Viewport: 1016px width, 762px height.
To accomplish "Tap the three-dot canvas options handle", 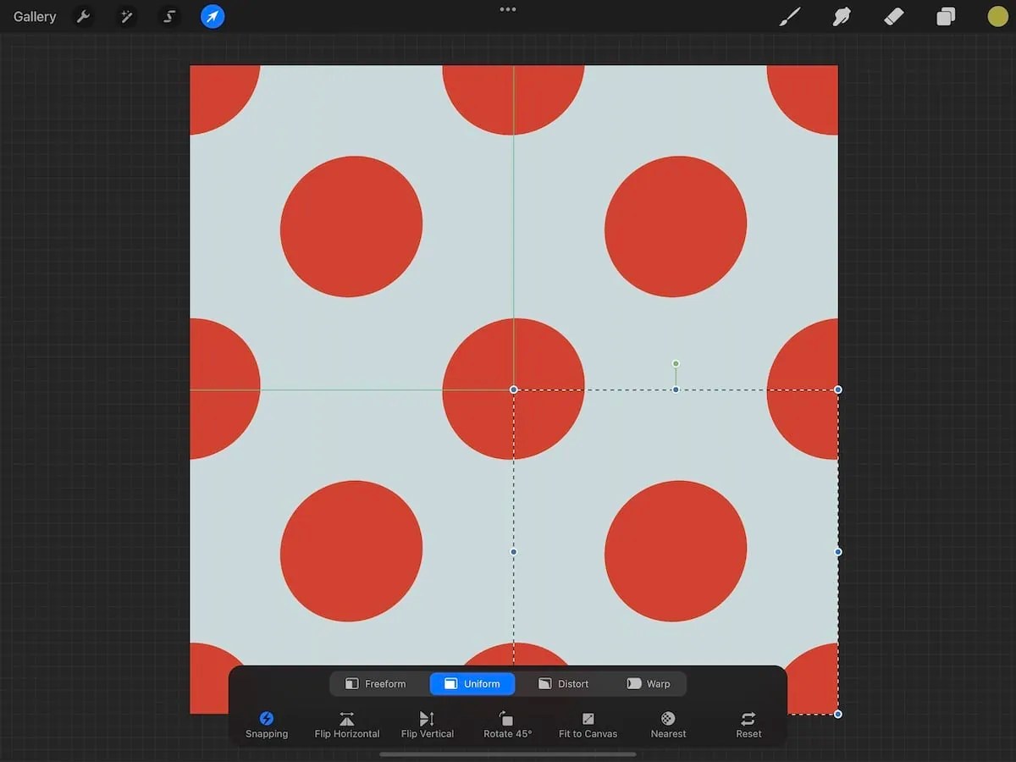I will (507, 9).
